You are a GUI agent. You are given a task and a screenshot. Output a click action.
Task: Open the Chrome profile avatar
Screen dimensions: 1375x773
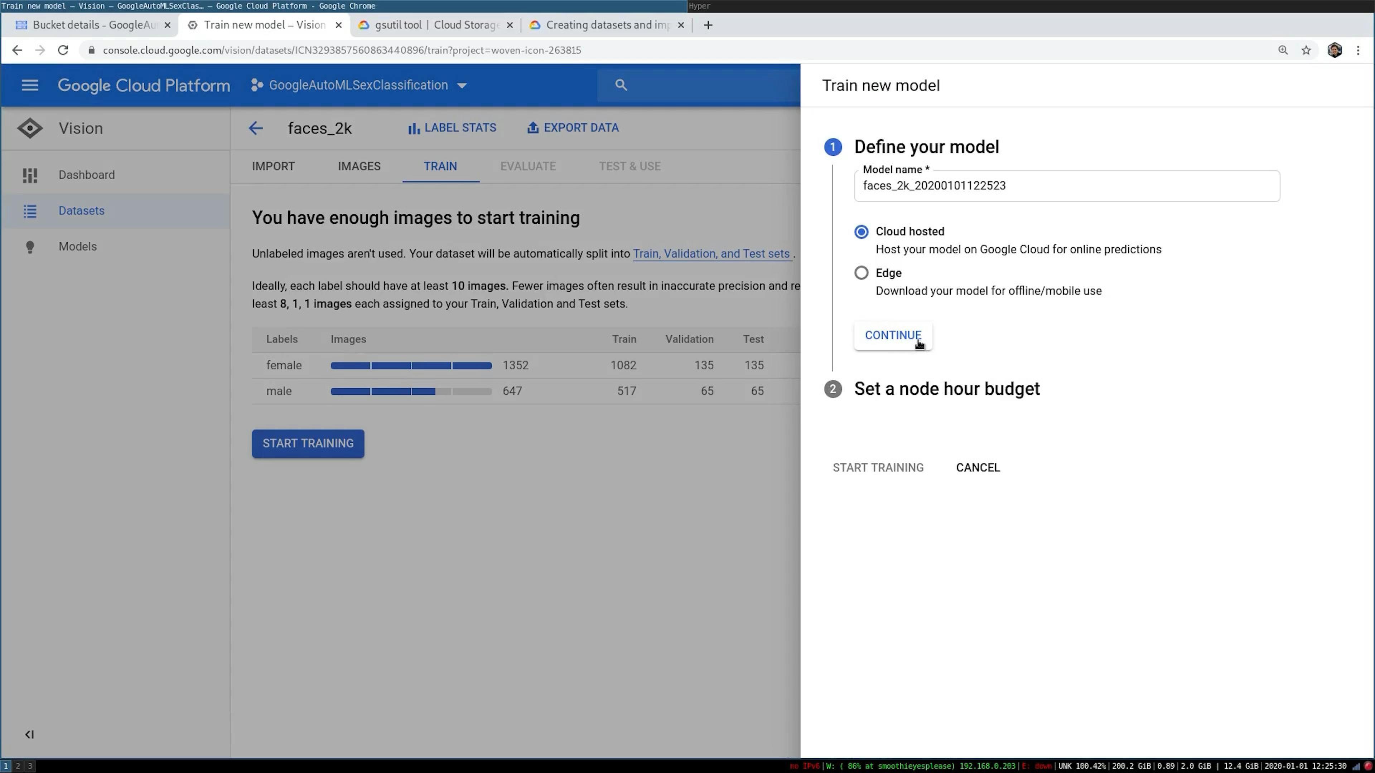(x=1335, y=50)
